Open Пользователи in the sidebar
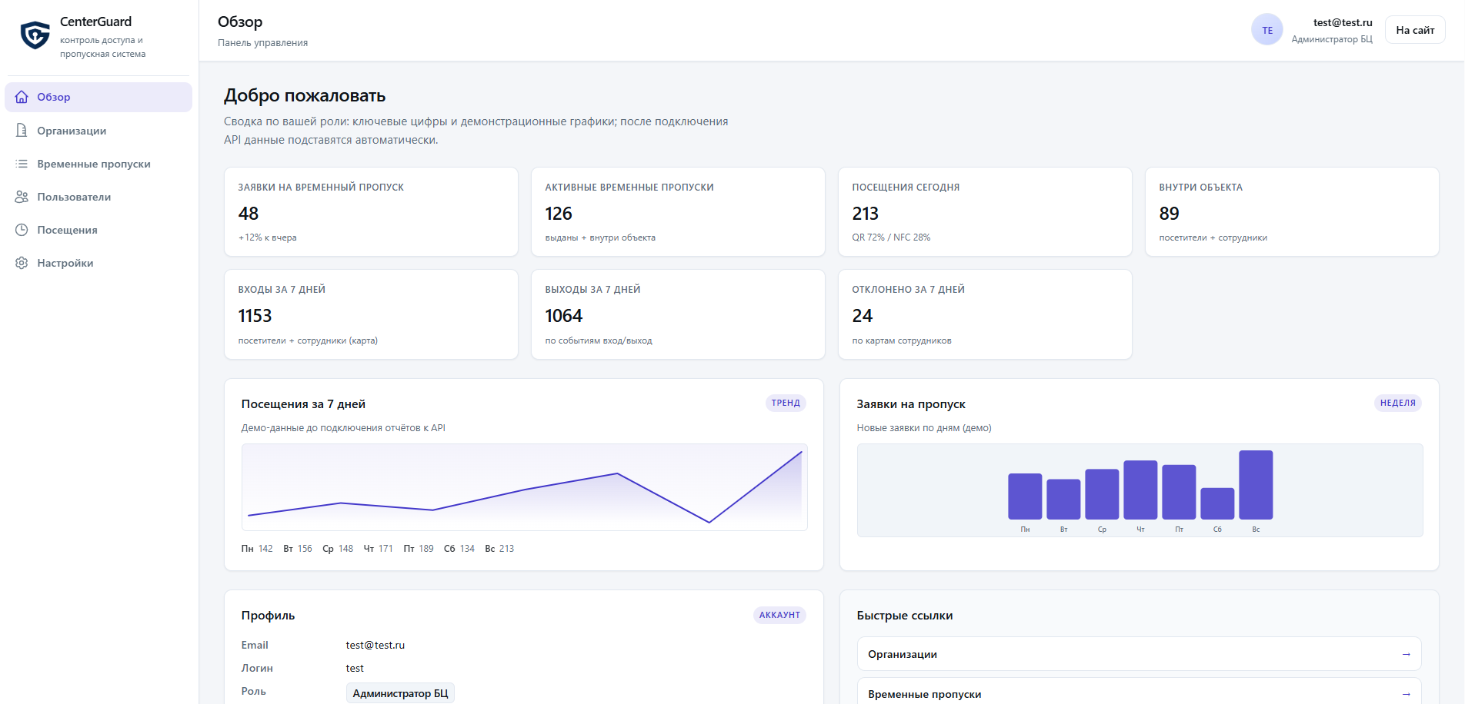The width and height of the screenshot is (1465, 704). [x=98, y=197]
